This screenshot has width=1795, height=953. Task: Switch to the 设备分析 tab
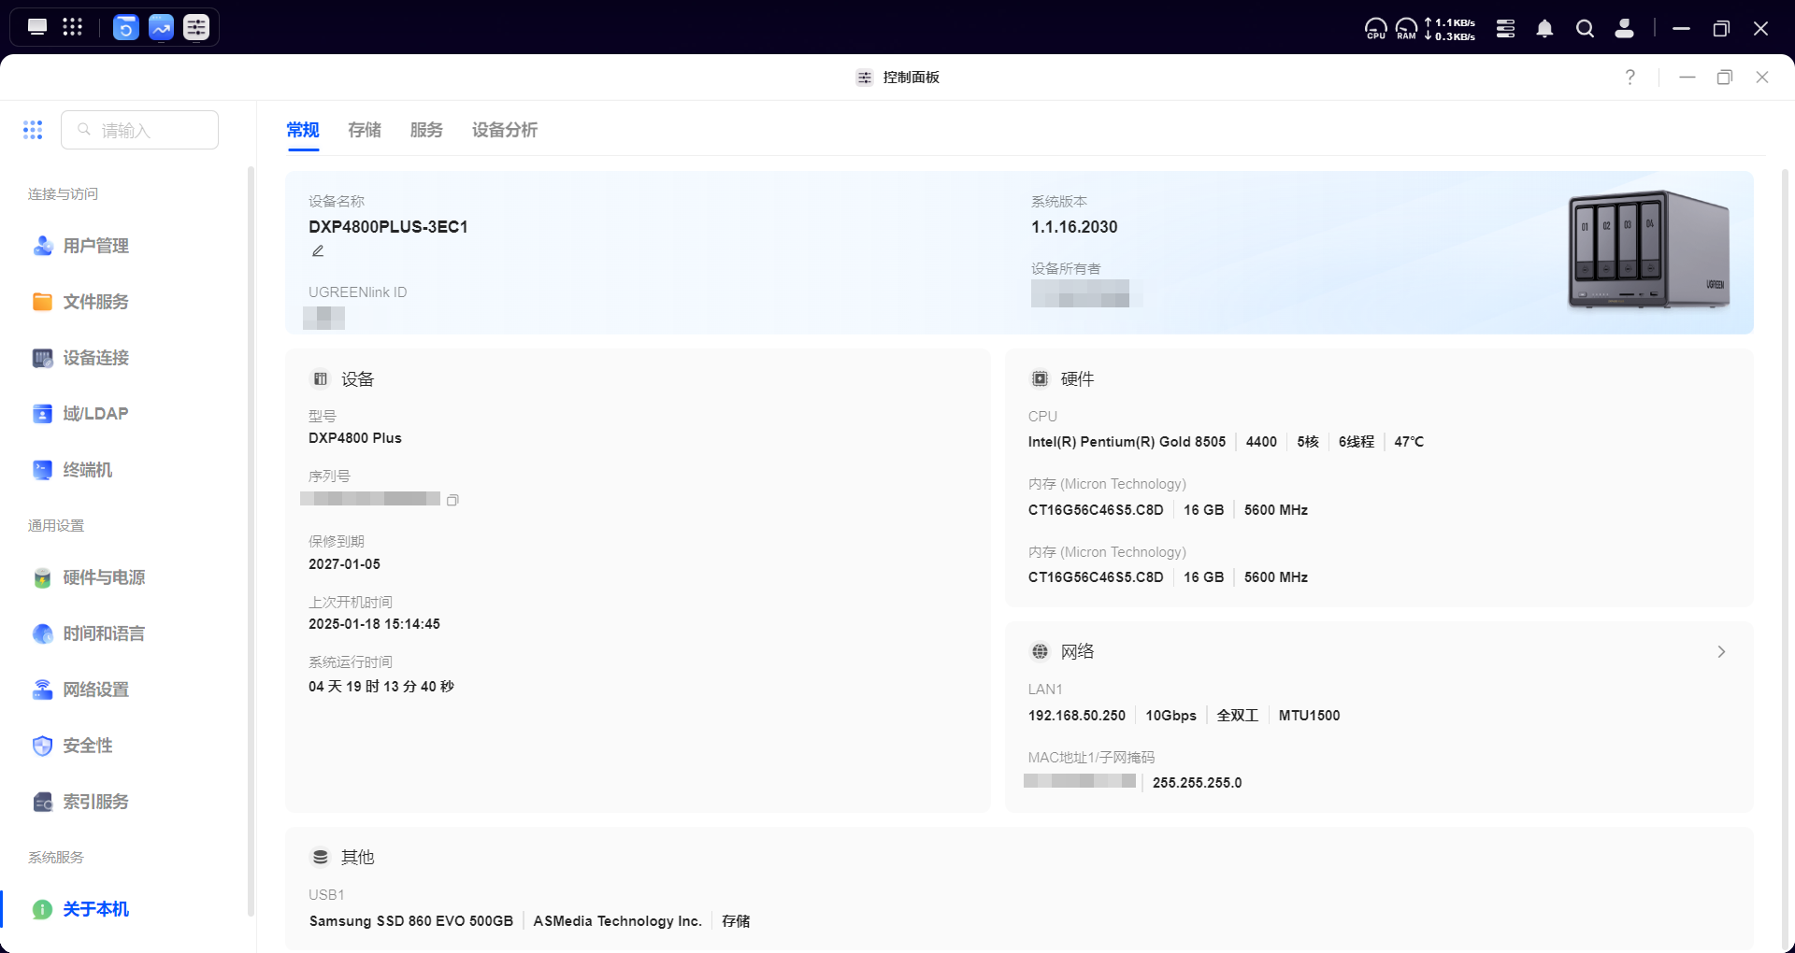coord(504,130)
